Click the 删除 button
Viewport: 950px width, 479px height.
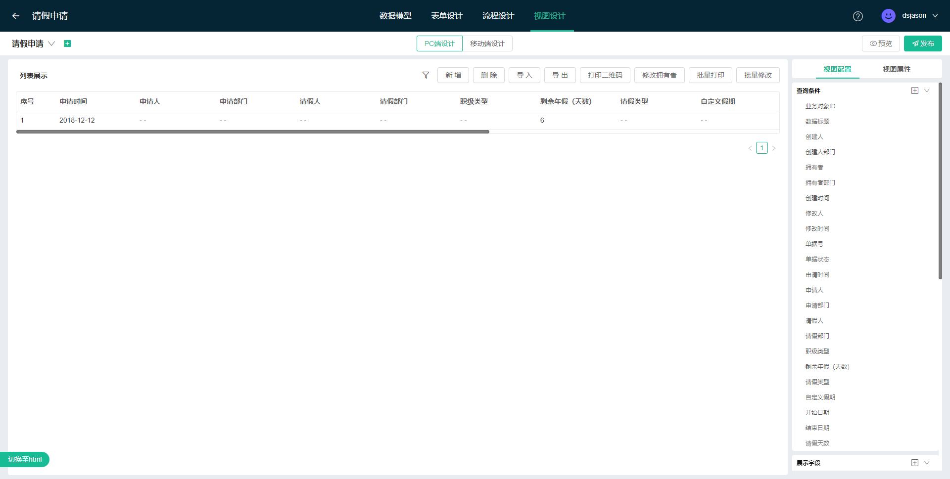click(489, 75)
